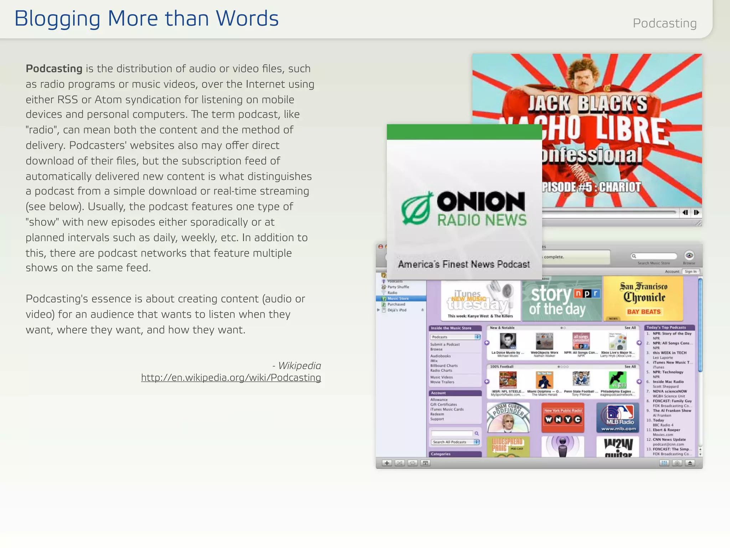Open the MLB Radio tile
Viewport: 730px width, 548px height.
(x=618, y=417)
